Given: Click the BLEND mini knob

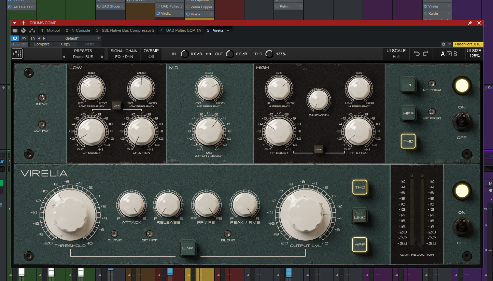Looking at the screenshot, I should pyautogui.click(x=228, y=234).
